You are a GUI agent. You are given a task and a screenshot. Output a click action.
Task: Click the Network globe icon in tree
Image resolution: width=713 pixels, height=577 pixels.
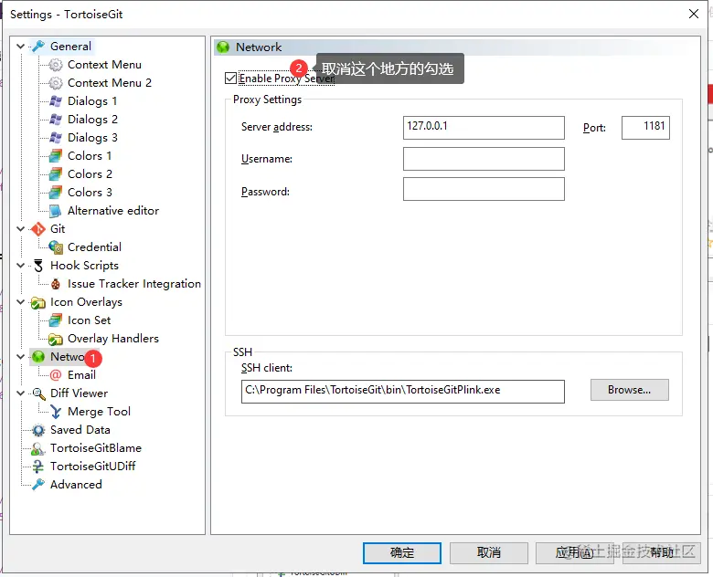click(x=38, y=357)
